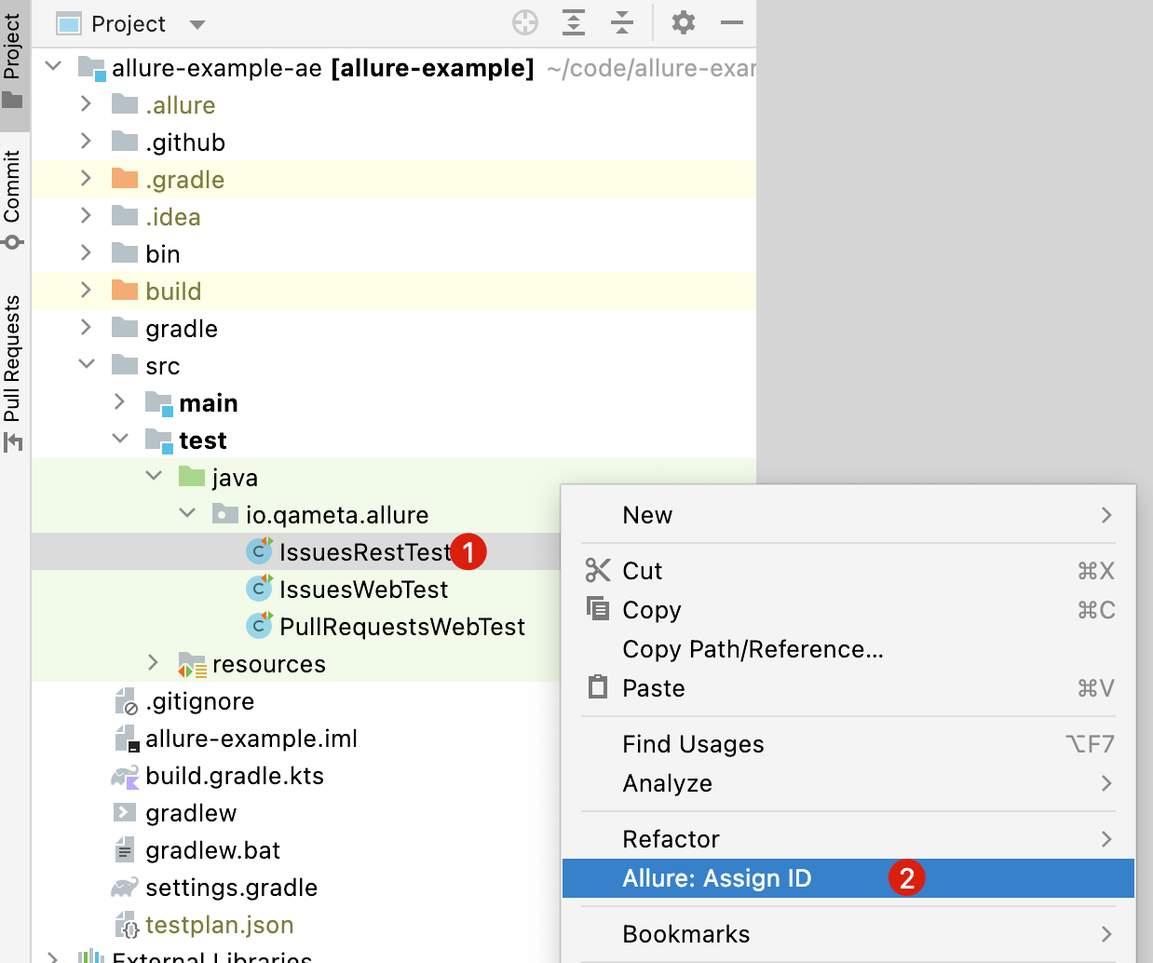
Task: Collapse the java folder
Action: 154,477
